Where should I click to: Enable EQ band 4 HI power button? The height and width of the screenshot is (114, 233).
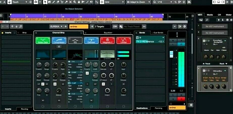(69, 61)
